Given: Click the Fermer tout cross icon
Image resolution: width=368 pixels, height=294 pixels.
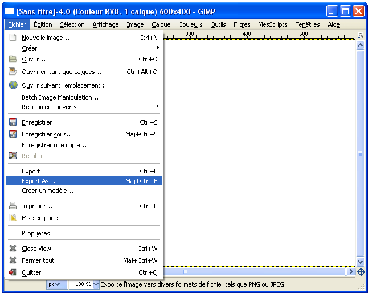Looking at the screenshot, I should (13, 260).
